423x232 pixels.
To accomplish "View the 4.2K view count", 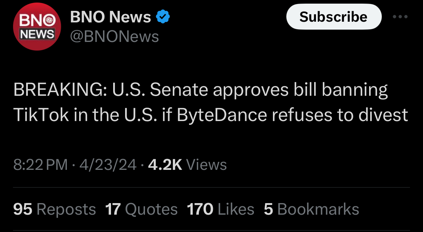I will (x=165, y=165).
